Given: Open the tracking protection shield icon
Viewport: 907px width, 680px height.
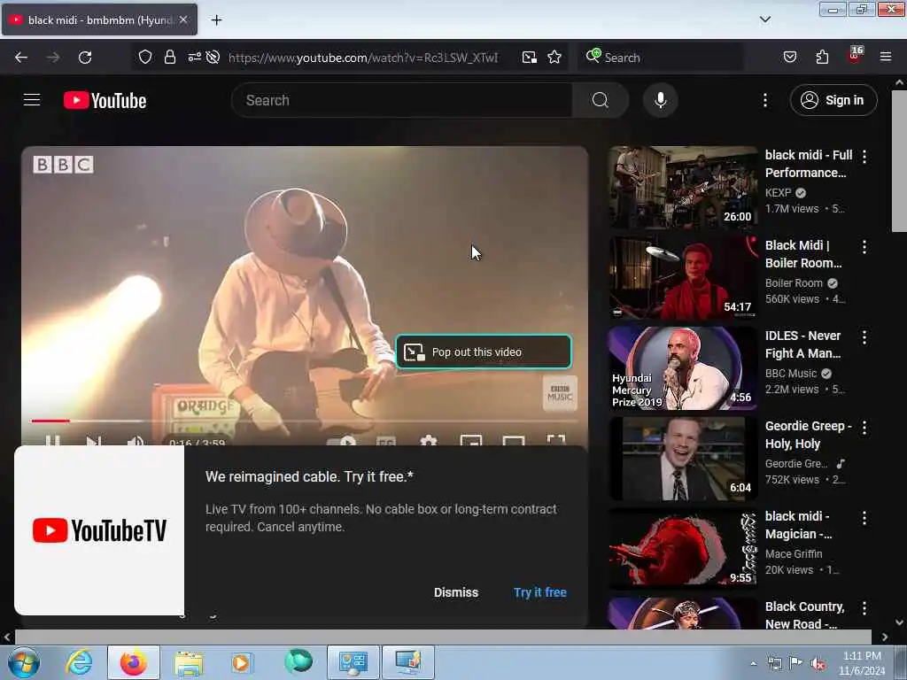Looking at the screenshot, I should point(145,58).
